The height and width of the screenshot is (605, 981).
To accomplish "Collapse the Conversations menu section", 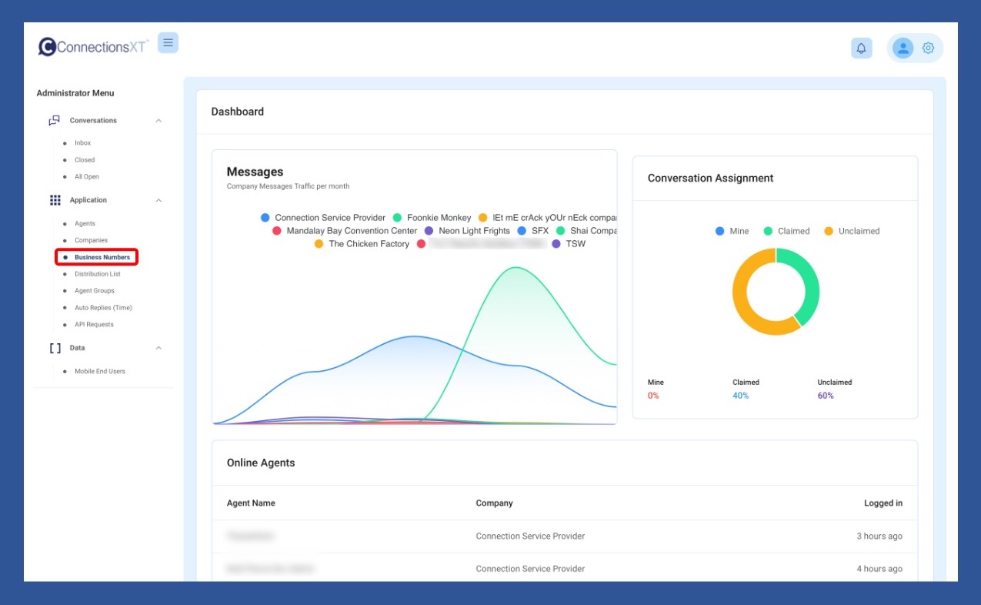I will coord(158,121).
